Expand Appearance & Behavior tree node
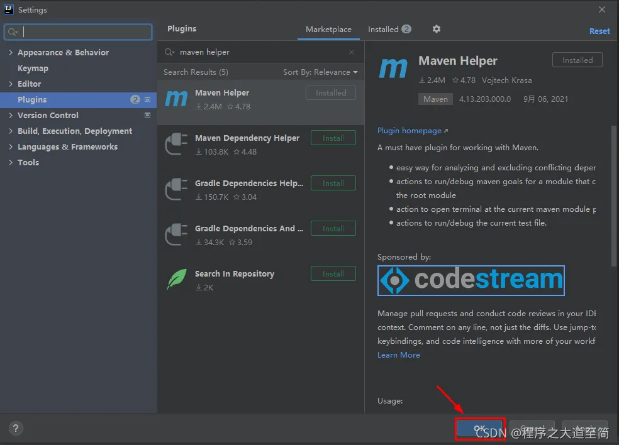Screen dimensions: 619x445 pos(11,52)
